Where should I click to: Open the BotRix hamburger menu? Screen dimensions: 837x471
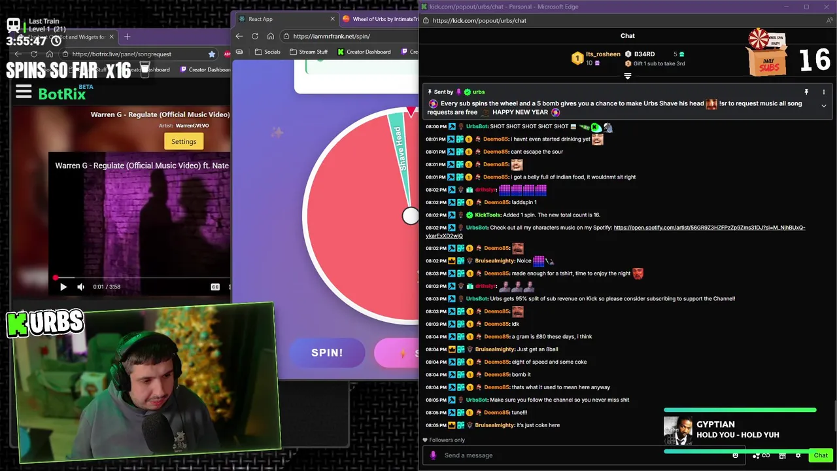tap(24, 92)
